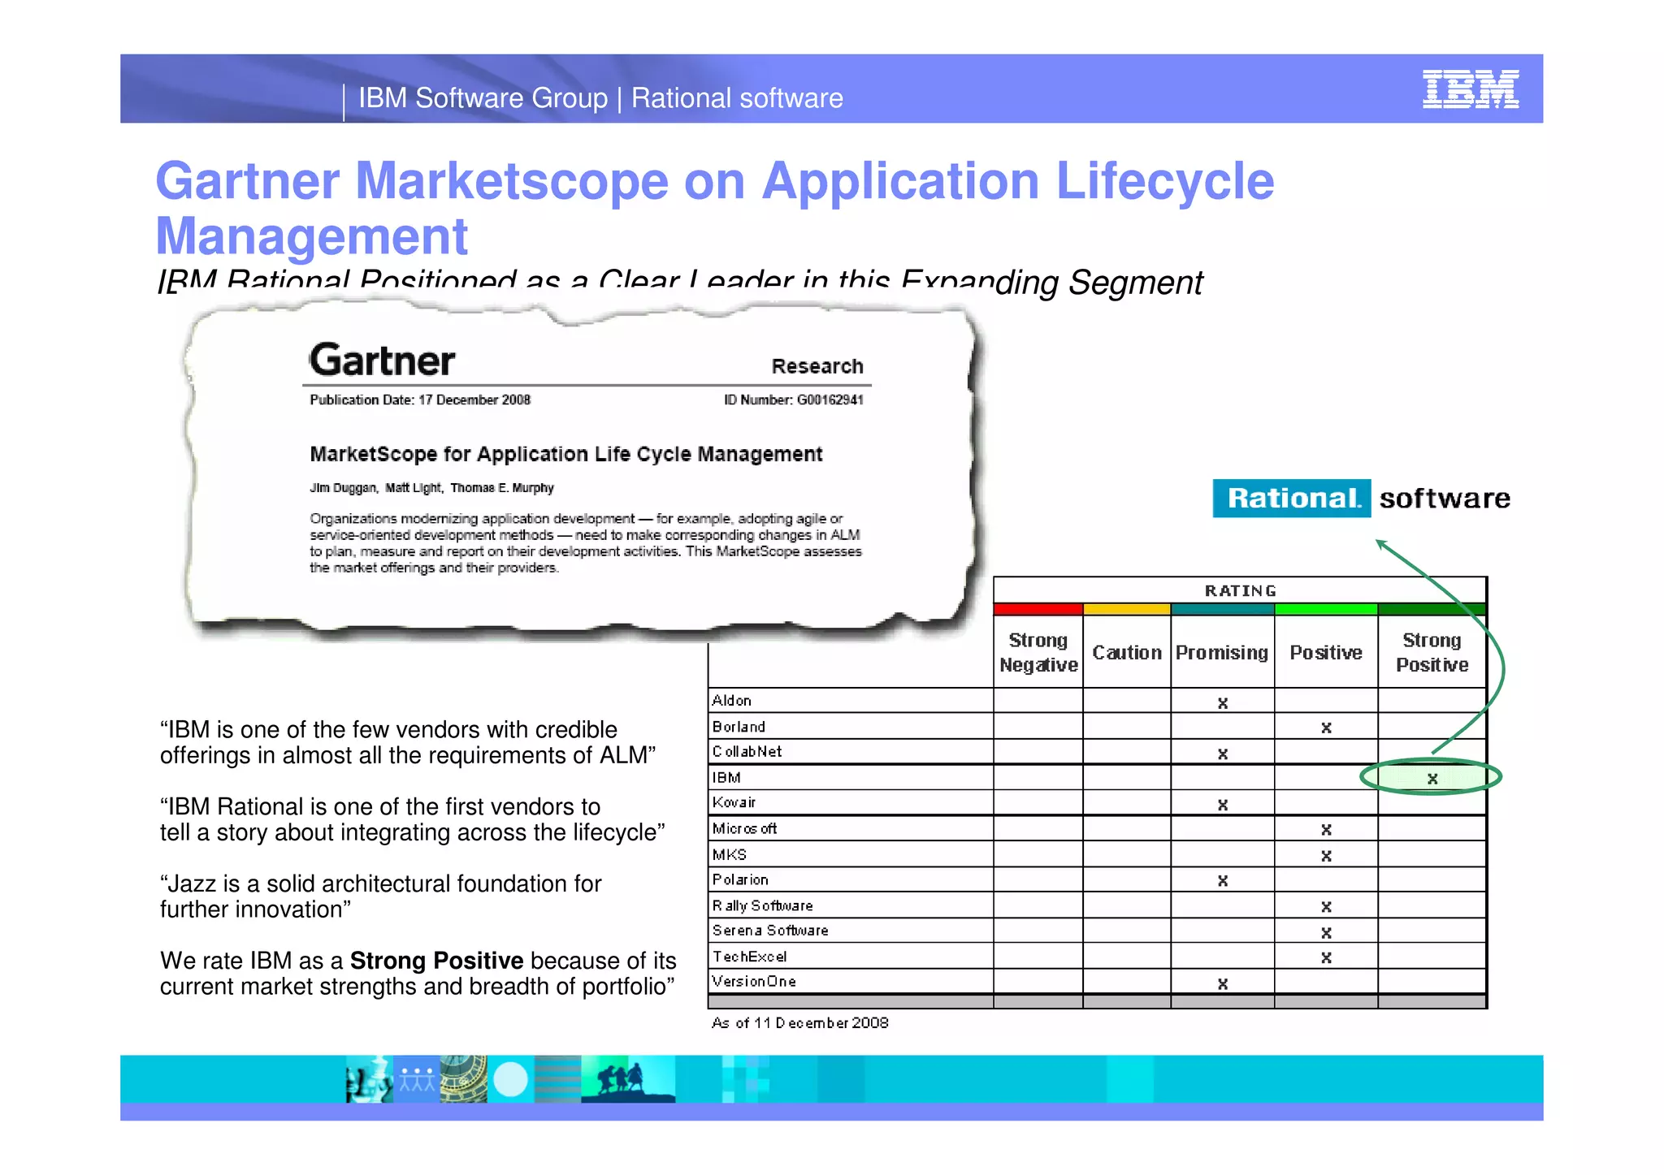Click the red Strong Negative color bar
This screenshot has height=1175, width=1664.
click(1038, 609)
